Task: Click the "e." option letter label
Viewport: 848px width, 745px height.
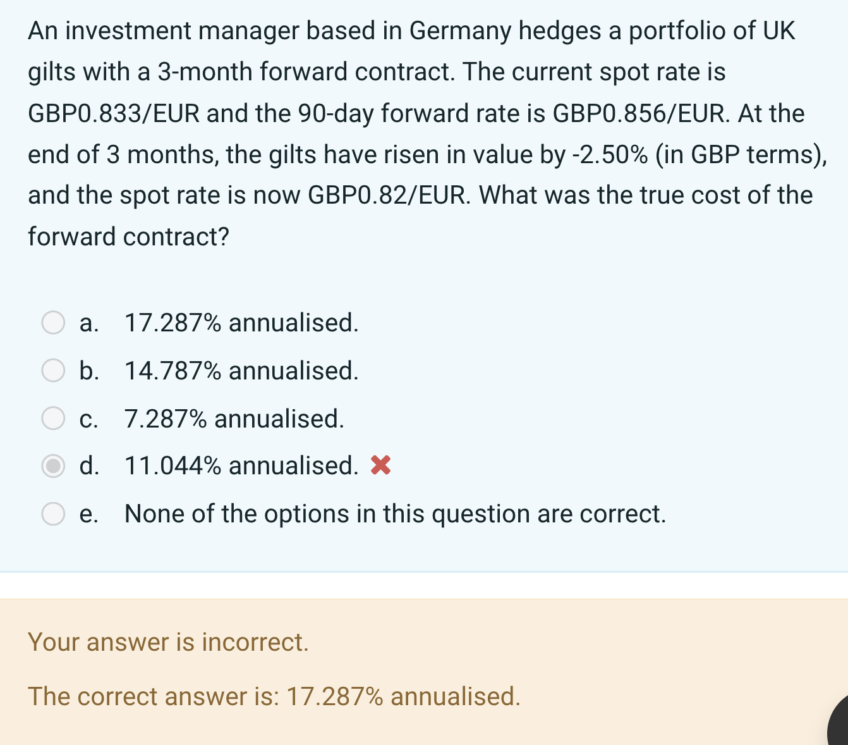Action: click(x=89, y=514)
